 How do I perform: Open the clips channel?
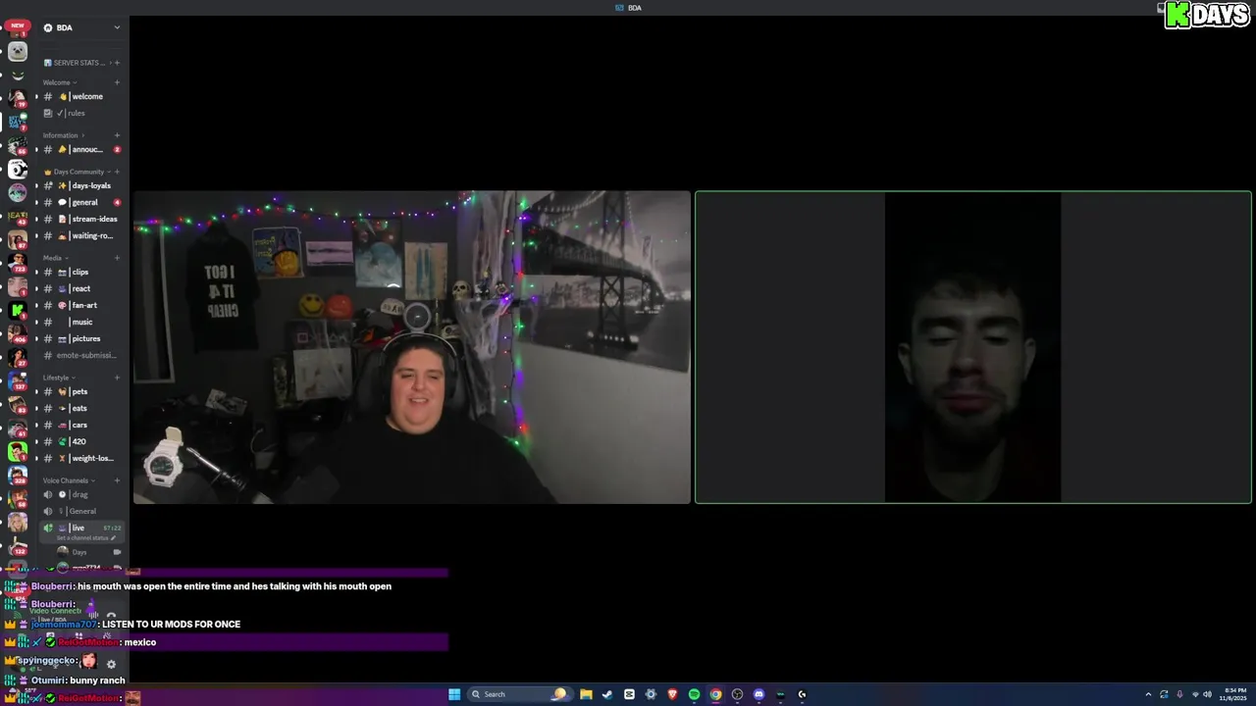[80, 272]
